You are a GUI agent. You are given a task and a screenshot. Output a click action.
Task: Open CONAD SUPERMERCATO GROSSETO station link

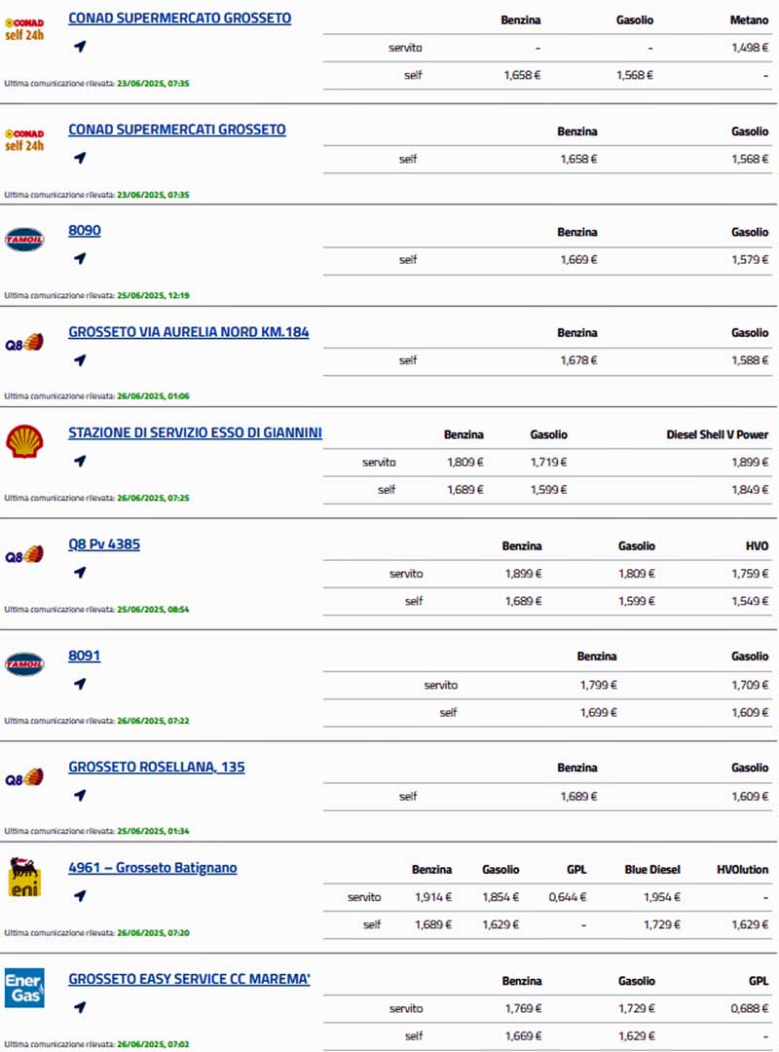pyautogui.click(x=179, y=19)
